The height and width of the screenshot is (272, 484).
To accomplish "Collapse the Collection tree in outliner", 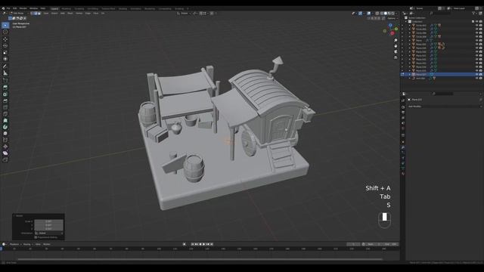I will 406,22.
